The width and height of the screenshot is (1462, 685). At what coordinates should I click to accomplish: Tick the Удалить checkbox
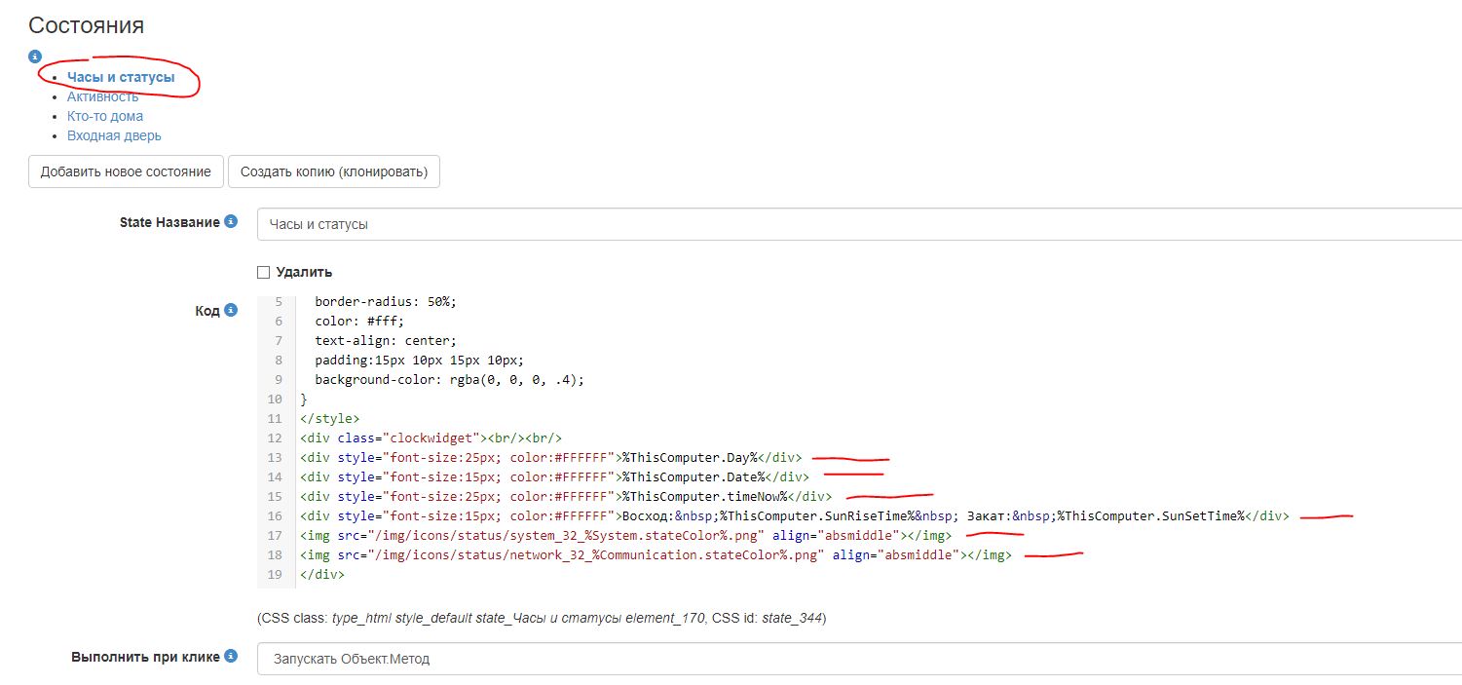[x=263, y=272]
